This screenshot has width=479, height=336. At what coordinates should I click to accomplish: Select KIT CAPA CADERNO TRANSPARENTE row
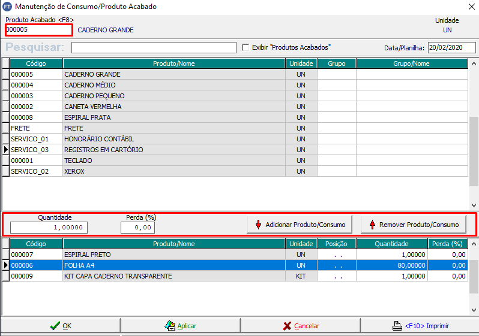173,276
